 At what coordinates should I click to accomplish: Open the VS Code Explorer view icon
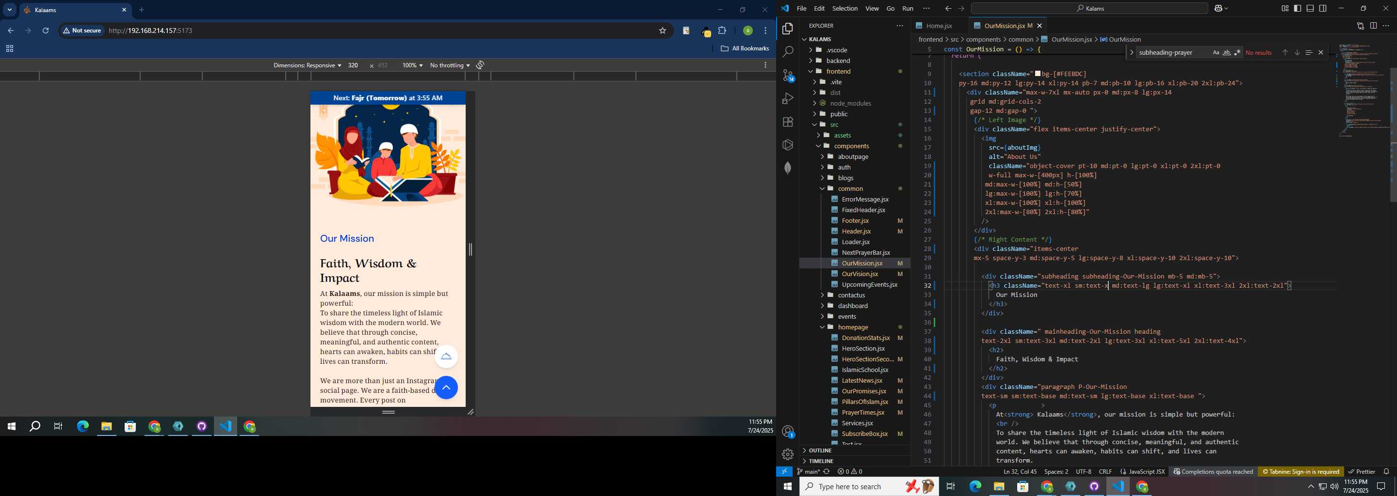(787, 29)
